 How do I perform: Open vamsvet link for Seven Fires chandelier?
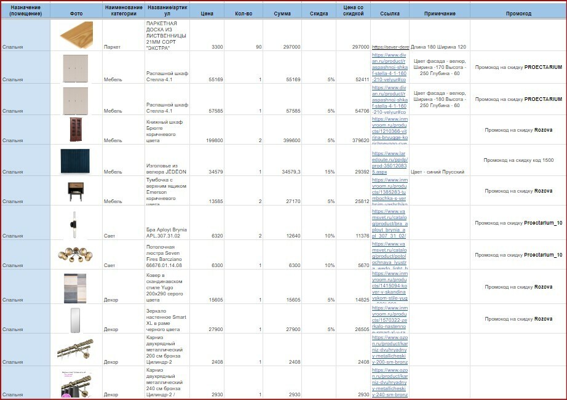point(389,256)
